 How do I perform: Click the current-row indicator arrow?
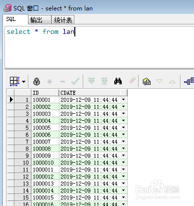[x=11, y=100]
